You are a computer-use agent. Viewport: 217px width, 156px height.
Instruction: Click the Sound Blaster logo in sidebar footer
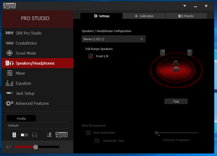[x=61, y=135]
